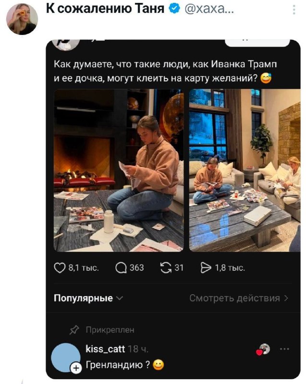This screenshot has height=384, width=306.
Task: Open kiss_catt comment avatar
Action: click(65, 358)
